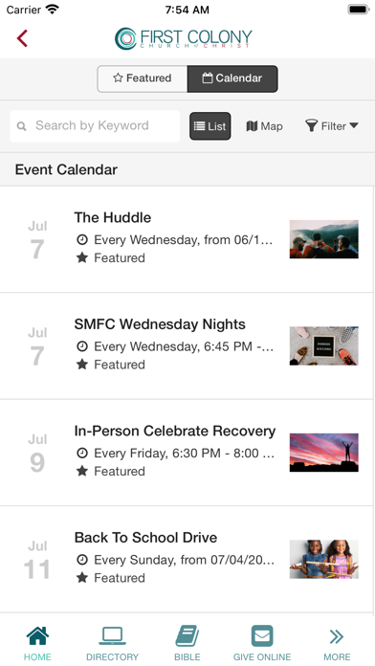Tap the More double-chevron icon
This screenshot has height=666, width=375.
tap(337, 636)
